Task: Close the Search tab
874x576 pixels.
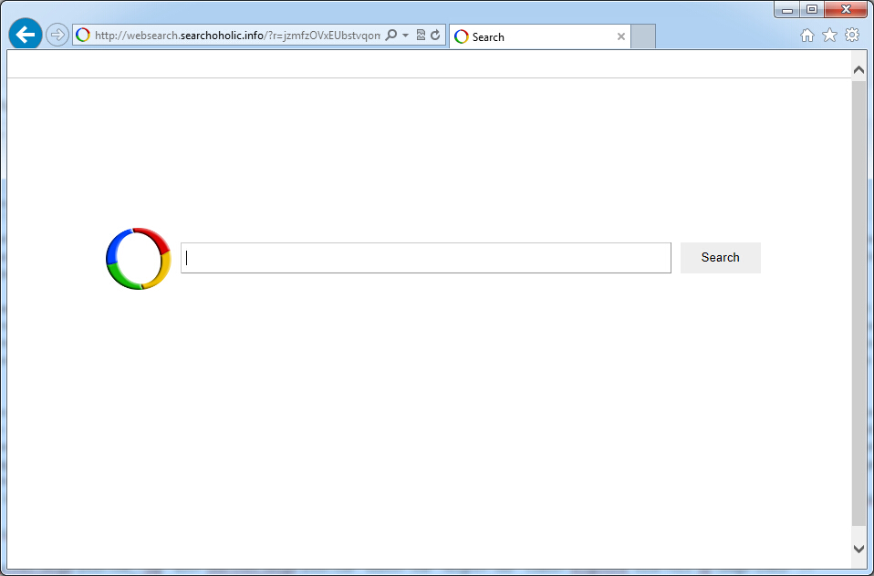Action: pos(621,36)
